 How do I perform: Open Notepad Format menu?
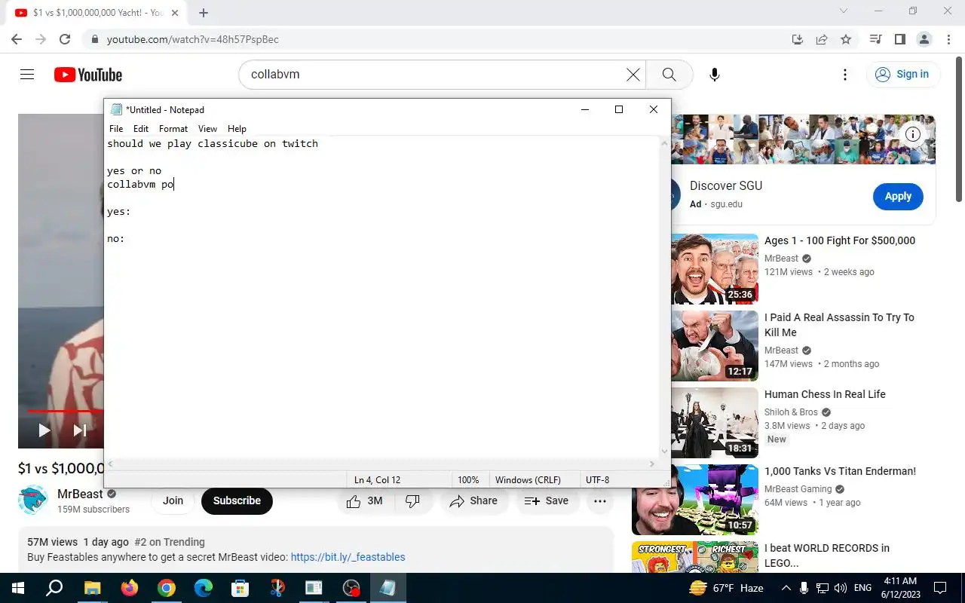click(x=173, y=129)
